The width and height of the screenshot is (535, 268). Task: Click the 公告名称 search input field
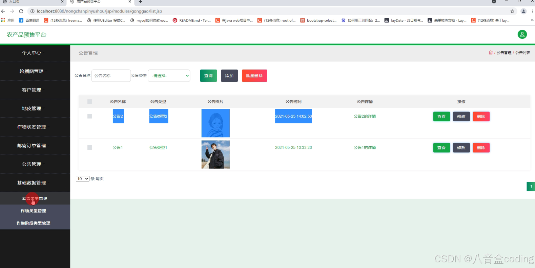111,76
